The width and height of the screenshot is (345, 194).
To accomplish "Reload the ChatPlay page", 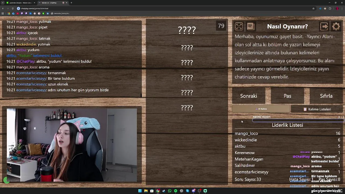I will coord(12,8).
